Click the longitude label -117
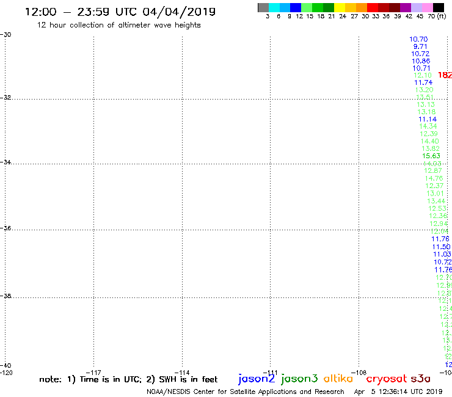The height and width of the screenshot is (397, 452). coord(93,373)
